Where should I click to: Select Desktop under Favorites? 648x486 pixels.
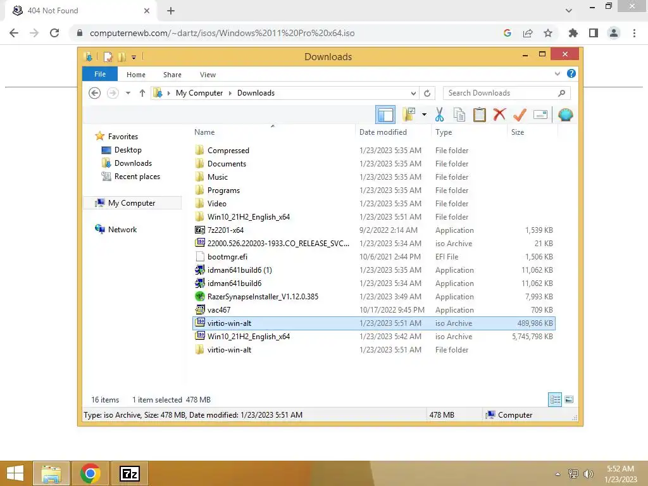(x=128, y=149)
